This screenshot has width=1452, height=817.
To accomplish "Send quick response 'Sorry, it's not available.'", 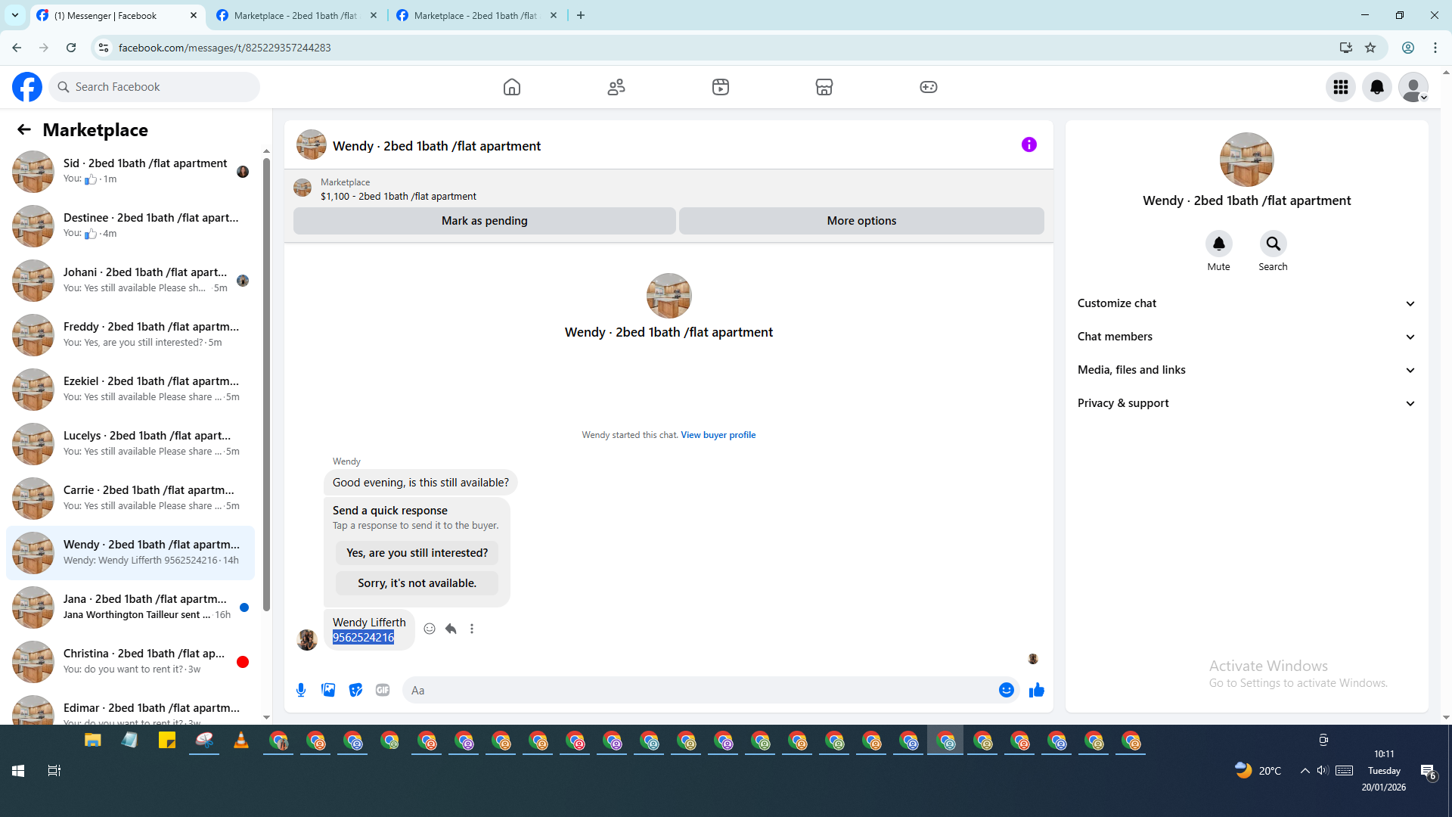I will [417, 583].
